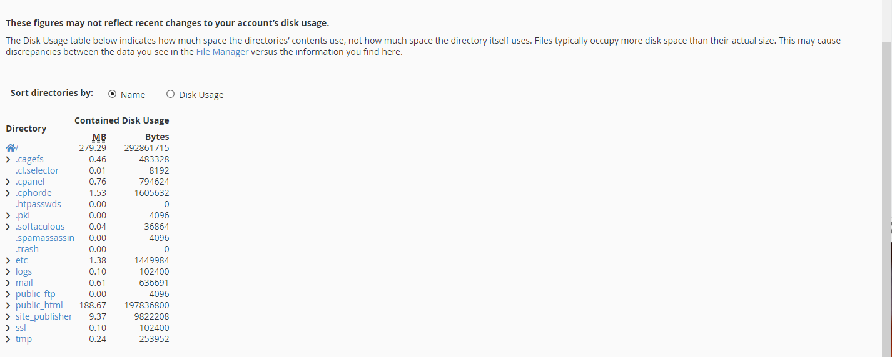The image size is (892, 357).
Task: Expand the mail directory chevron
Action: click(8, 283)
